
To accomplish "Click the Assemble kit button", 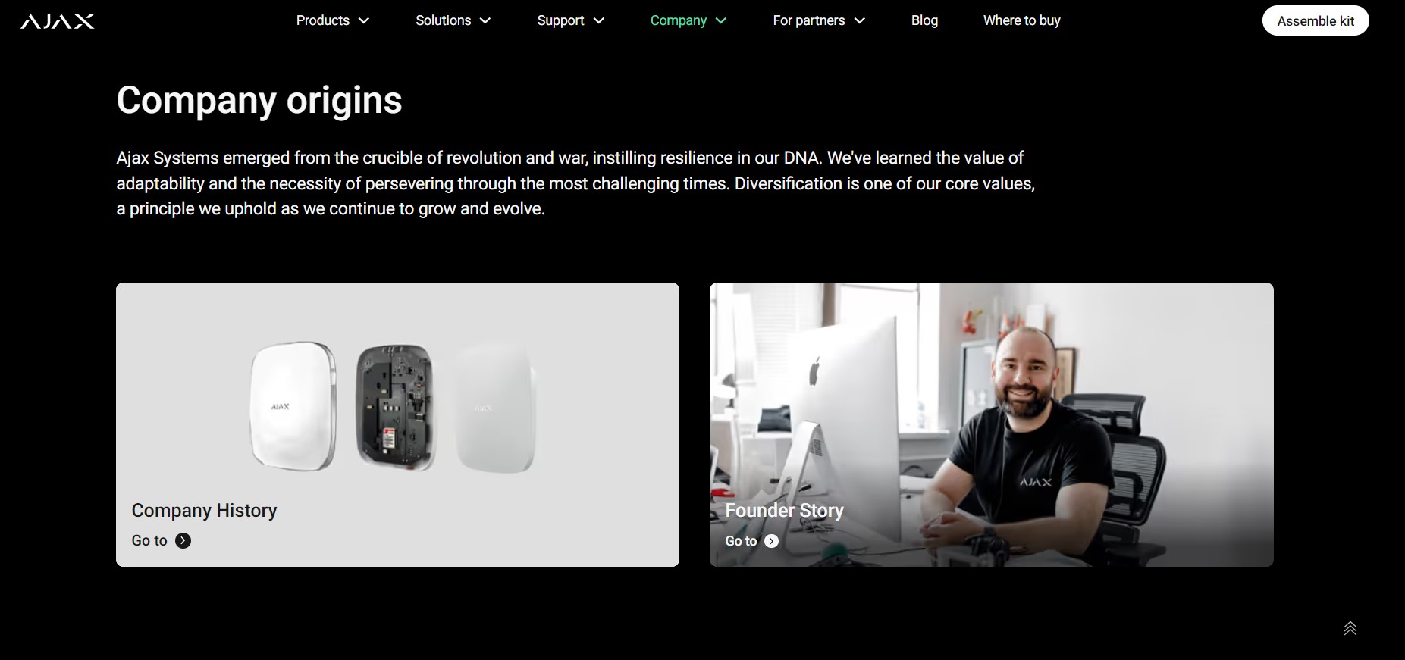I will pos(1316,20).
